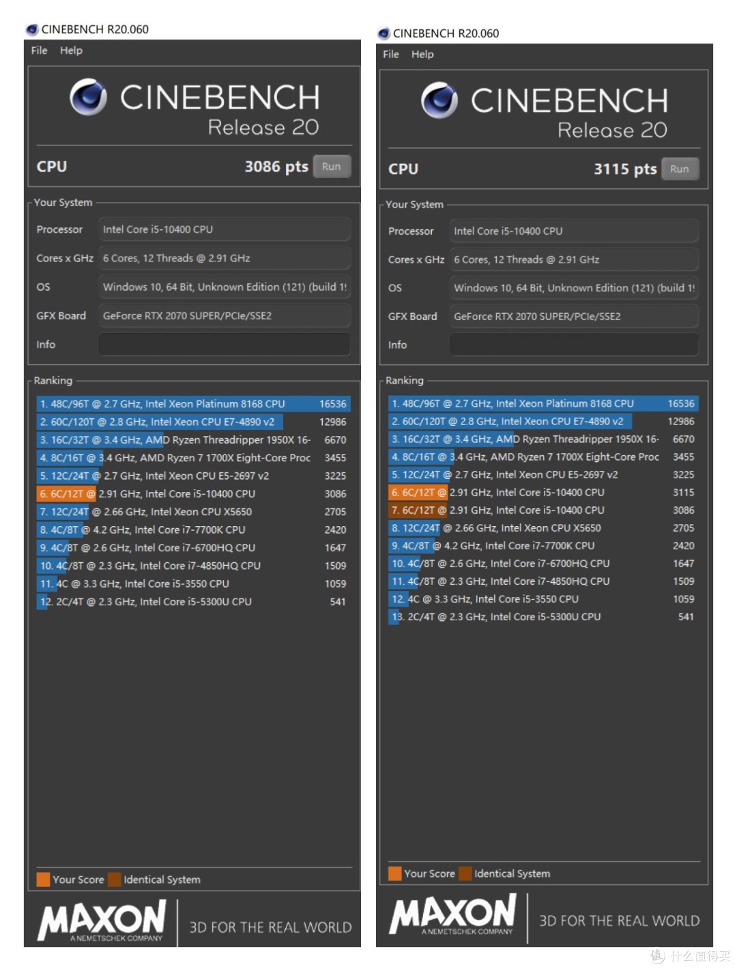The height and width of the screenshot is (971, 737).
Task: Click the 3115 pts CPU score
Action: (x=625, y=169)
